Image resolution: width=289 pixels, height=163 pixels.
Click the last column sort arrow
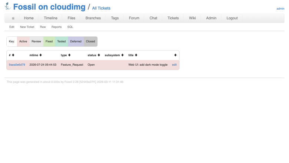click(x=175, y=55)
